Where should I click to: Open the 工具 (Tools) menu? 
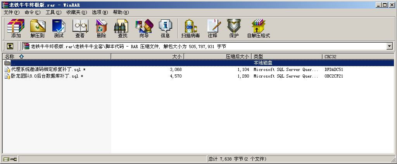click(x=53, y=12)
